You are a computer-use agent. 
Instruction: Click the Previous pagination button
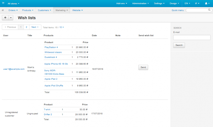[x=10, y=27]
